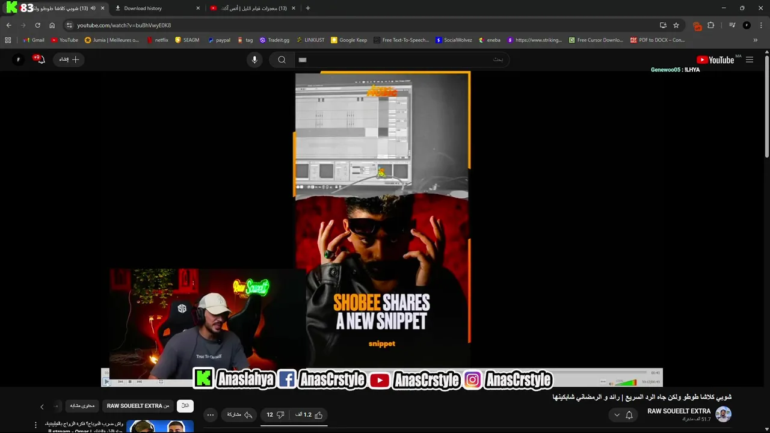The height and width of the screenshot is (433, 770).
Task: Open the eneba bookmark
Action: pyautogui.click(x=490, y=40)
